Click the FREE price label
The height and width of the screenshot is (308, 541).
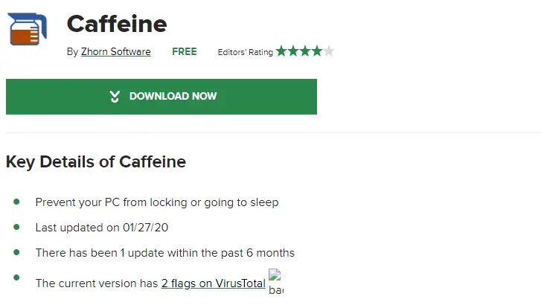[185, 52]
